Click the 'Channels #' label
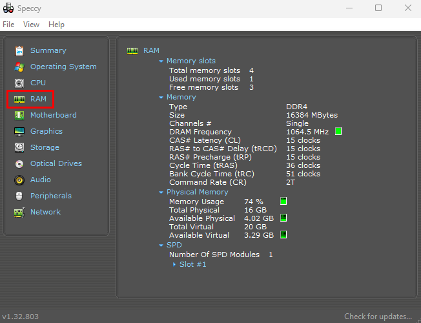This screenshot has height=323, width=421. 190,123
